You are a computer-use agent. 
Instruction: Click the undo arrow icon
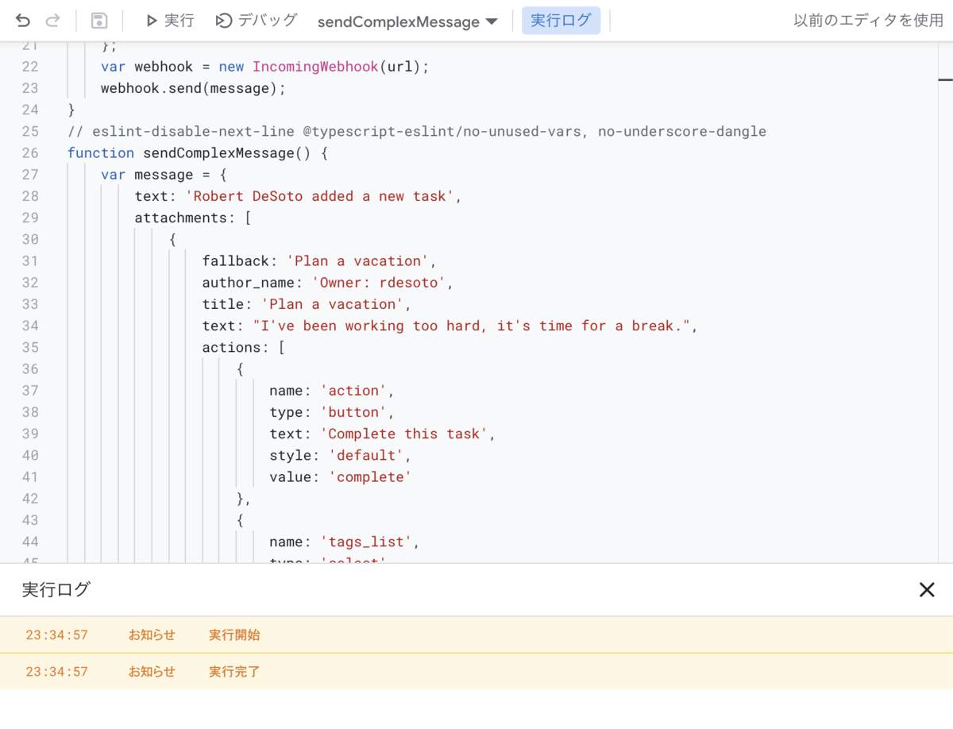click(23, 21)
